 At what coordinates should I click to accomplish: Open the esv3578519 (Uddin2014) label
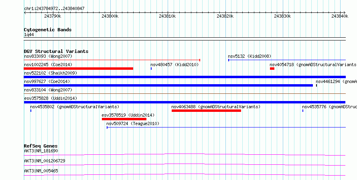coord(128,115)
